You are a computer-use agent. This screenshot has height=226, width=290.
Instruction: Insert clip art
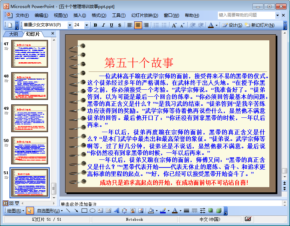133,211
